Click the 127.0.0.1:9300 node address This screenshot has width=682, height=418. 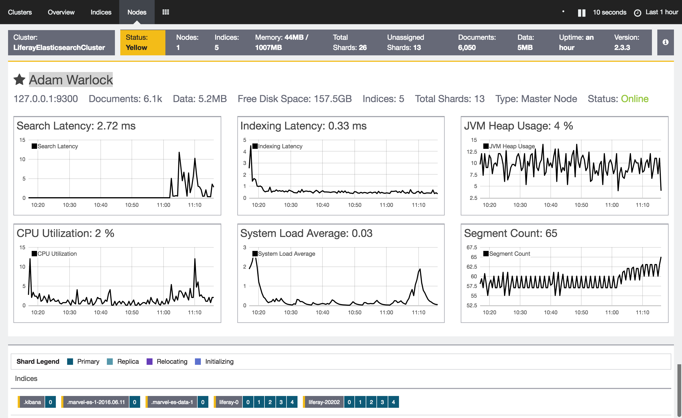pyautogui.click(x=46, y=99)
